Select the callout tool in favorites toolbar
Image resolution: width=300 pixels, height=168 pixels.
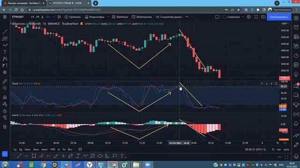tap(114, 156)
